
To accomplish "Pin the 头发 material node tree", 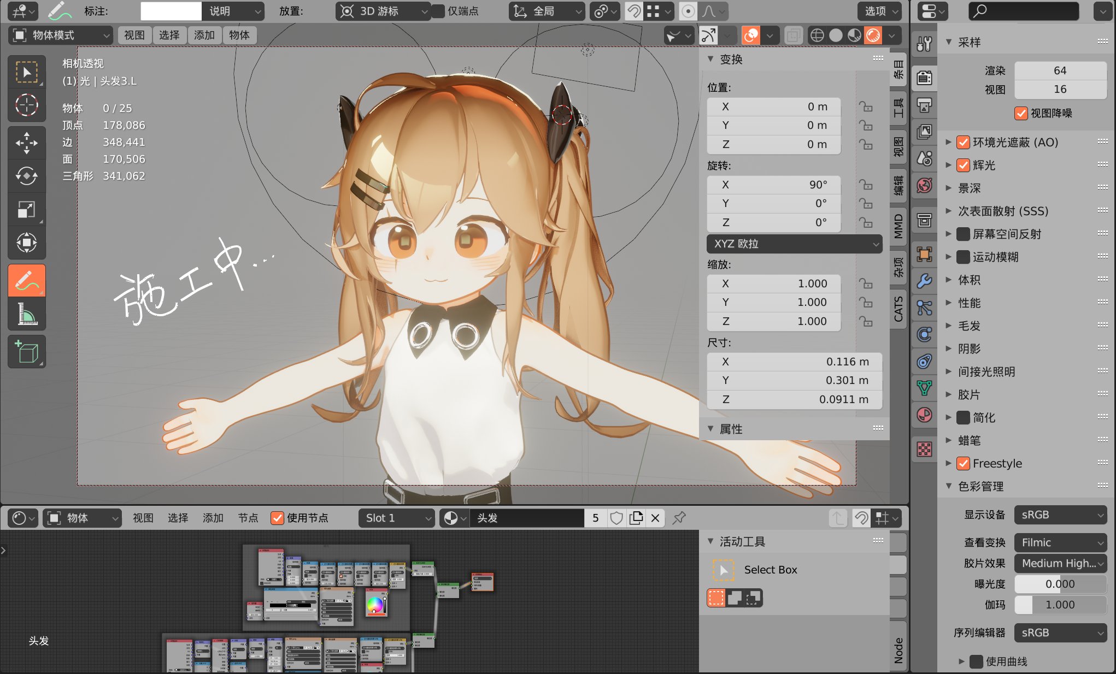I will click(x=679, y=518).
